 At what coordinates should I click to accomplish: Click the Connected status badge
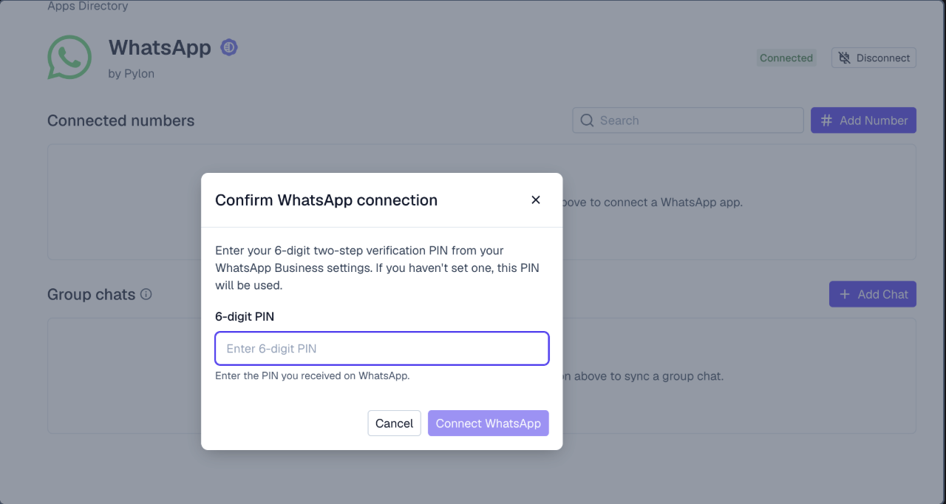tap(786, 58)
